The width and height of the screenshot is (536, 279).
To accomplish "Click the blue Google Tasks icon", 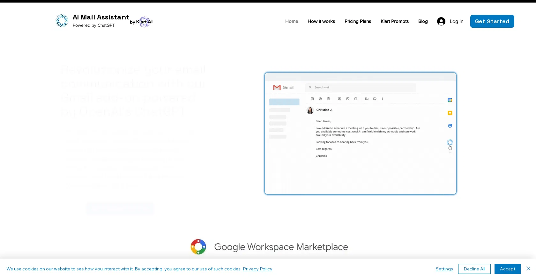I will [450, 126].
